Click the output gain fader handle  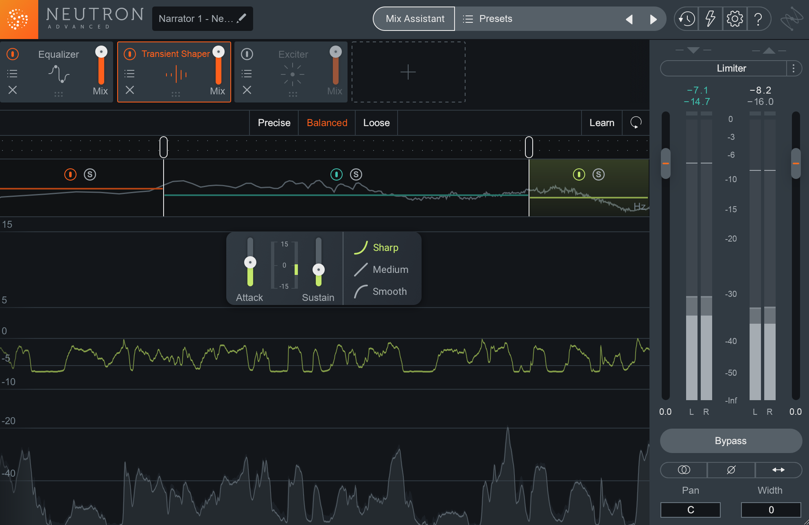click(796, 163)
